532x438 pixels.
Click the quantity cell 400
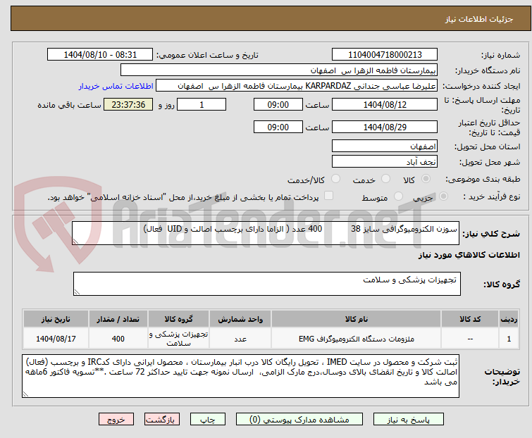[118, 339]
